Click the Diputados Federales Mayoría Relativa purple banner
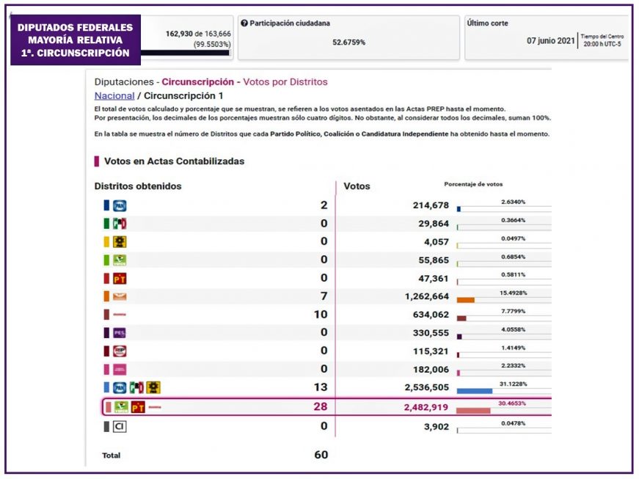 coord(76,40)
